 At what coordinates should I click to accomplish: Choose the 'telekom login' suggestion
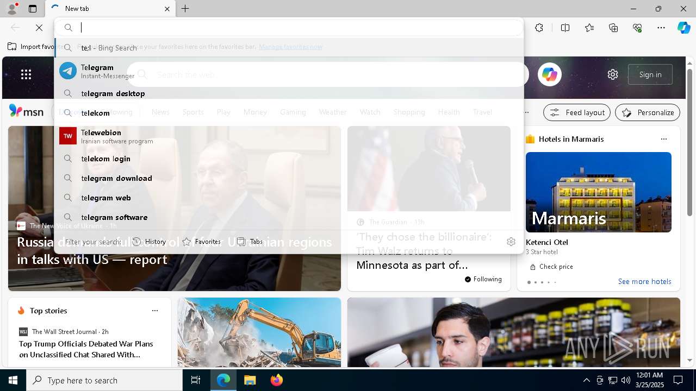tap(289, 159)
